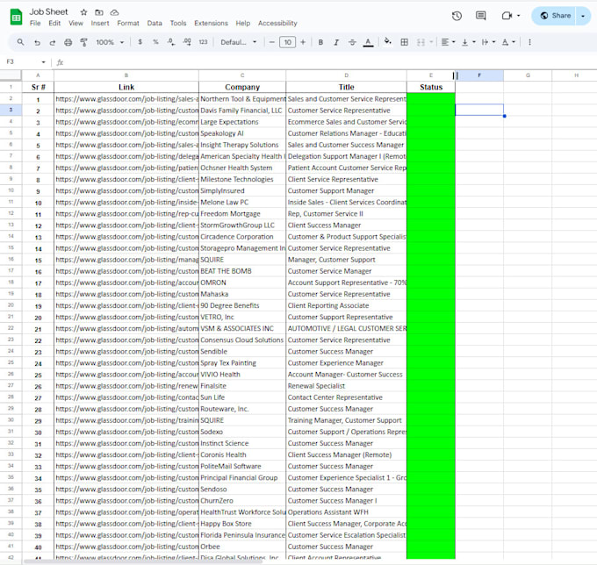The width and height of the screenshot is (597, 565).
Task: Open the Accessibility menu
Action: [277, 23]
